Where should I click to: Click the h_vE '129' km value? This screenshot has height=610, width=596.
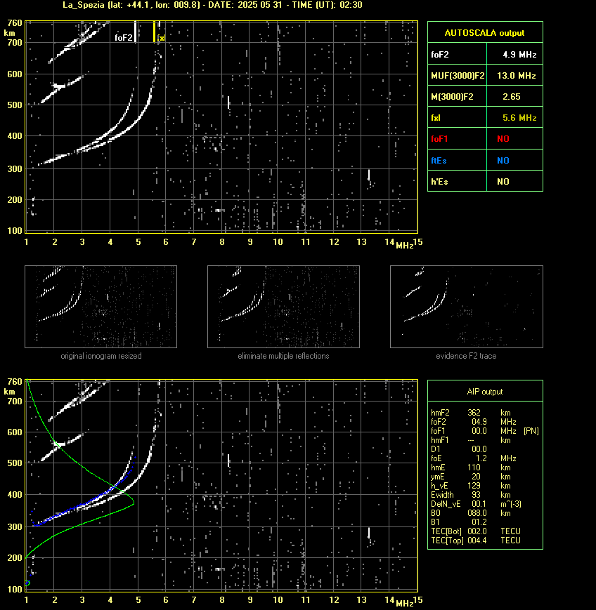point(474,486)
